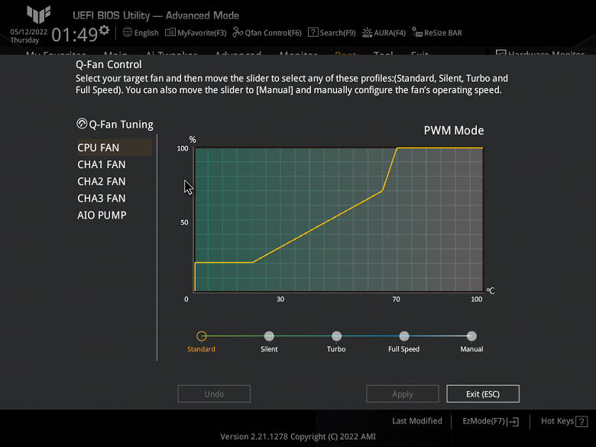The height and width of the screenshot is (447, 596).
Task: Select CHA2 FAN in fan list
Action: tap(102, 181)
